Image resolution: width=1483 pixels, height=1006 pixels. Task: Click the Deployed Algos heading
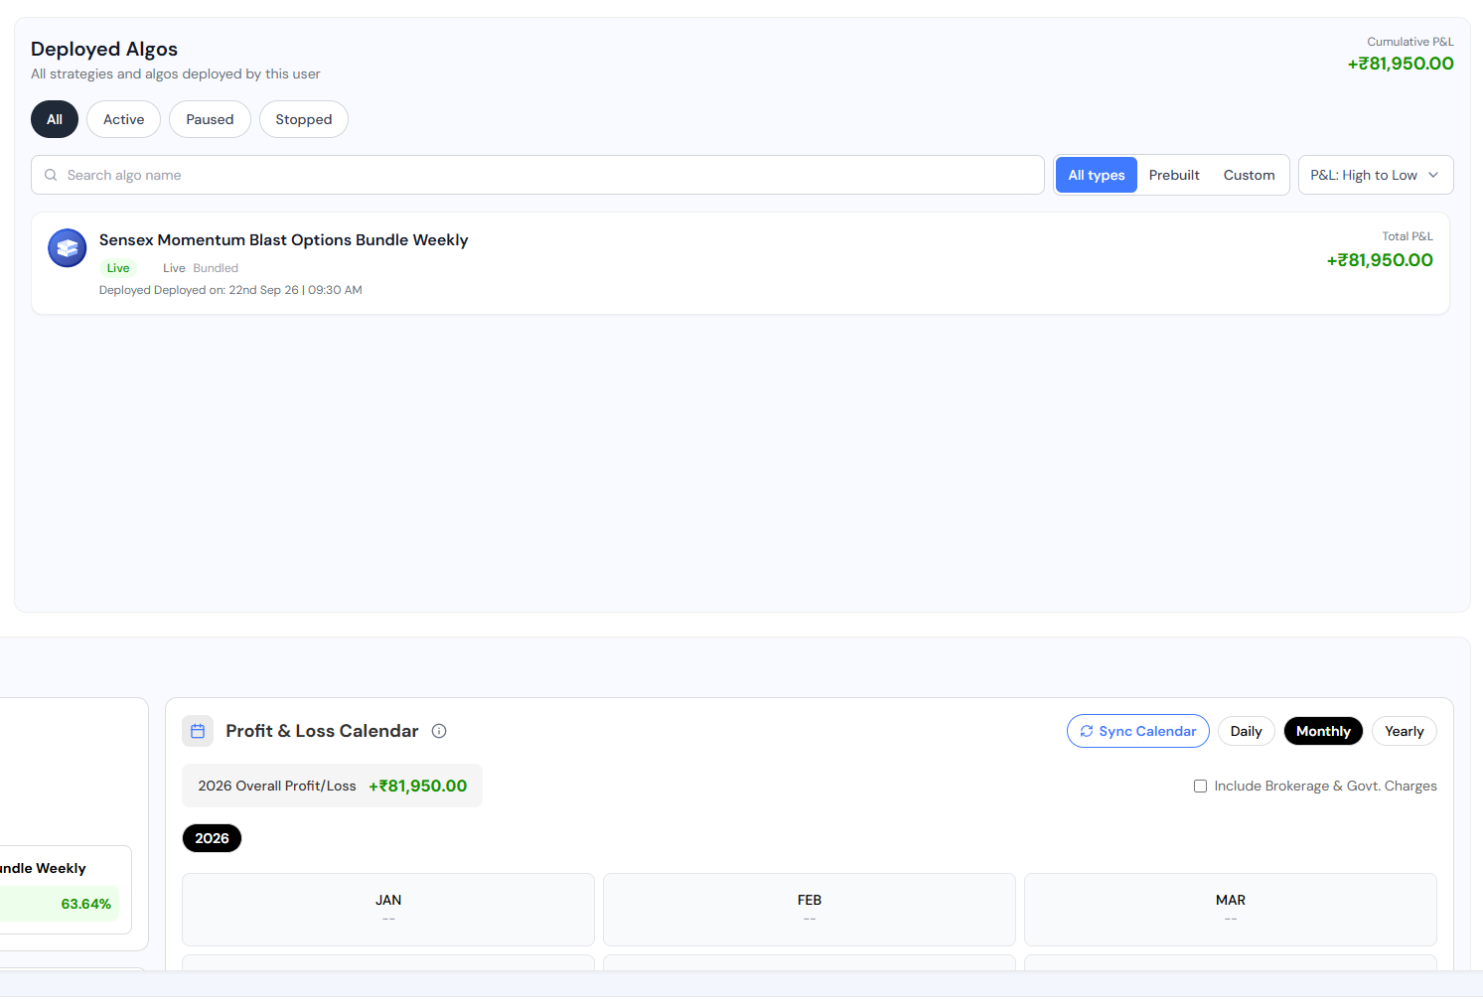(104, 49)
